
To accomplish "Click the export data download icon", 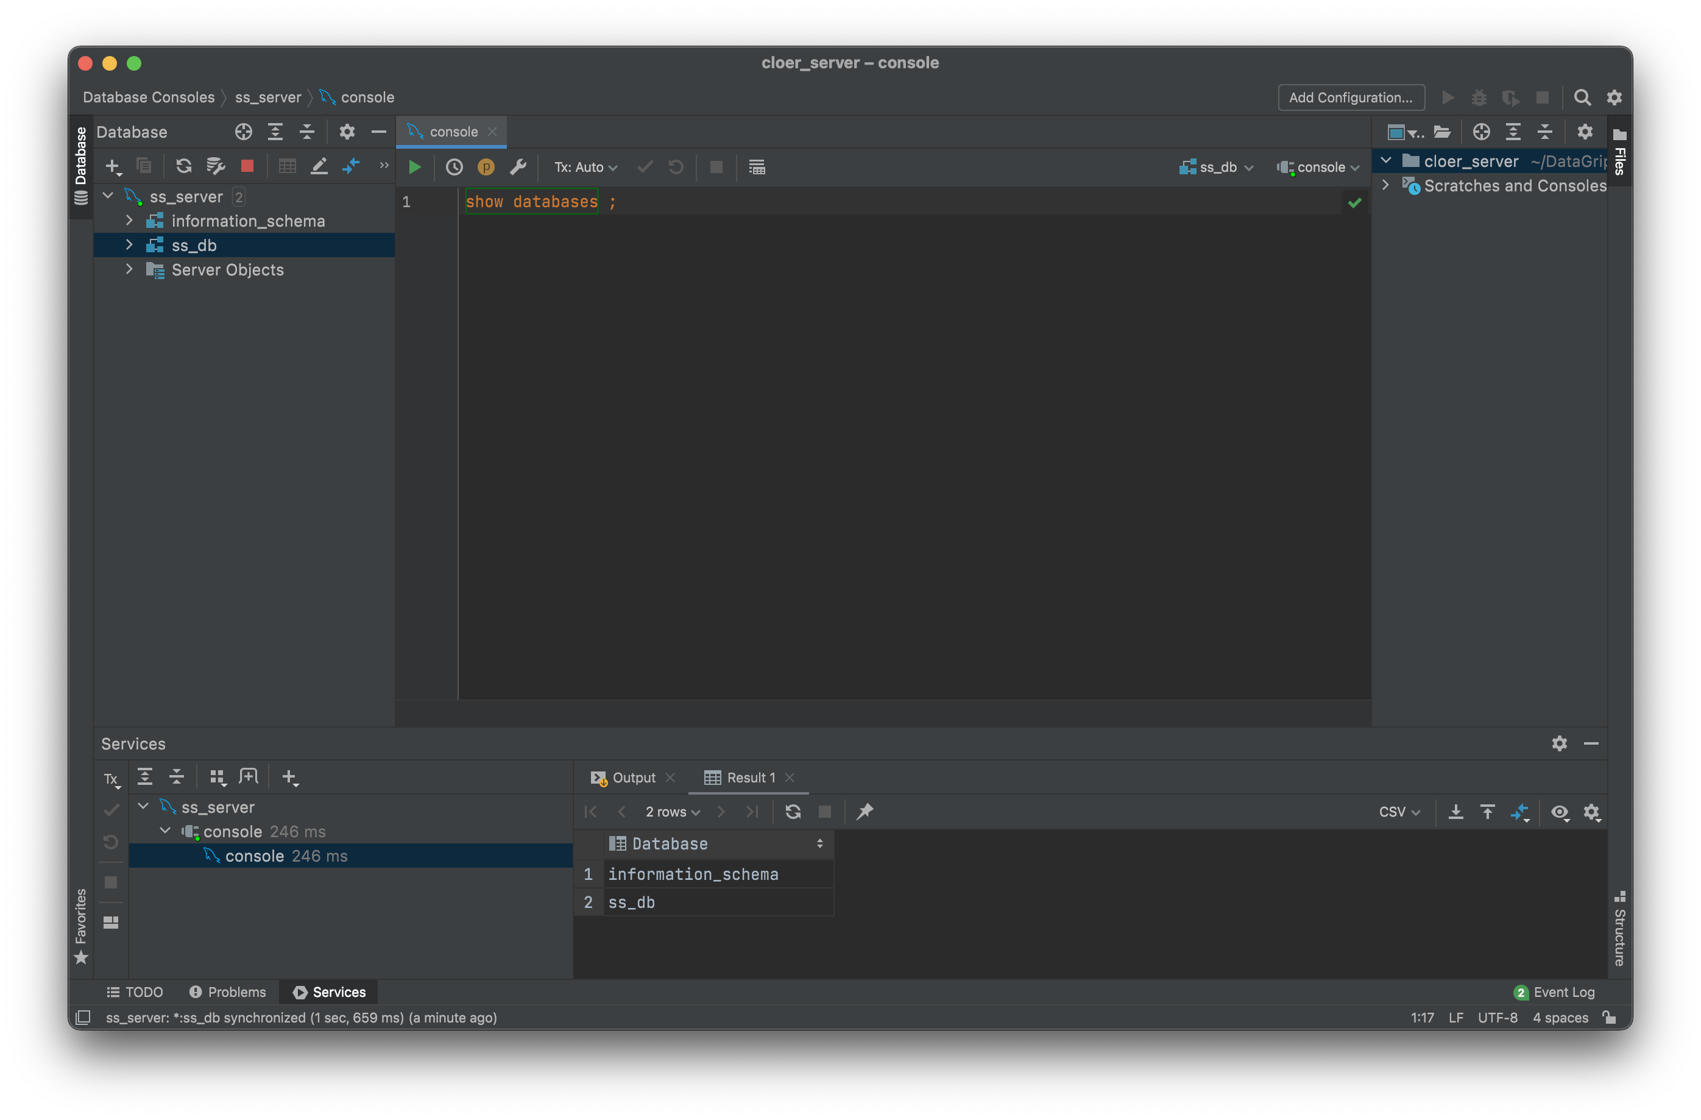I will pyautogui.click(x=1456, y=812).
